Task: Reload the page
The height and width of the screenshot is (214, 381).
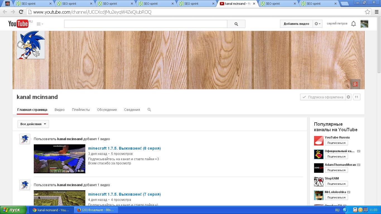Action: tap(21, 12)
